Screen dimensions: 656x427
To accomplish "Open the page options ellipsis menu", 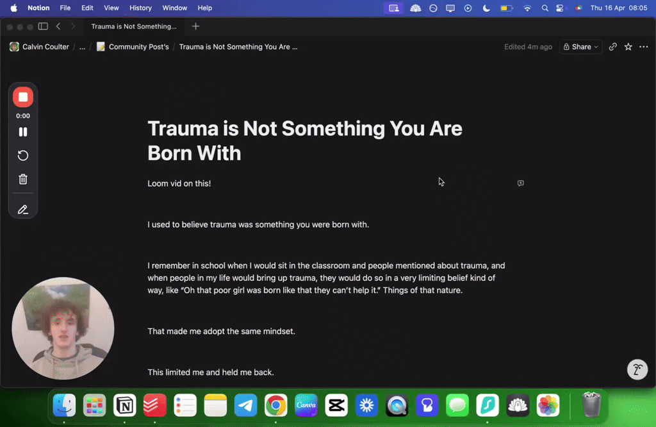I will (x=644, y=46).
